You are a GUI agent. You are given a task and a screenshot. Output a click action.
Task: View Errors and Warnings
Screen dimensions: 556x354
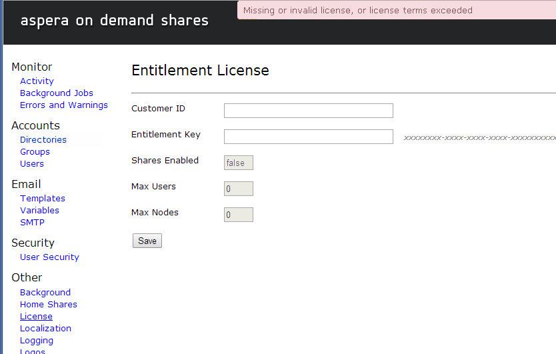tap(64, 105)
